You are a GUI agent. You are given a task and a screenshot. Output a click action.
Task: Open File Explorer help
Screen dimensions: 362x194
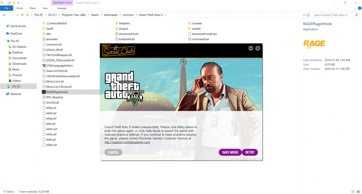[x=359, y=8]
